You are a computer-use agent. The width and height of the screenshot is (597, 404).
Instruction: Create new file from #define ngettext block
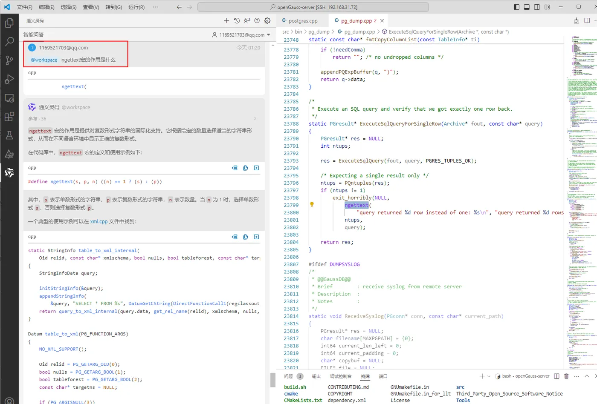pos(256,168)
